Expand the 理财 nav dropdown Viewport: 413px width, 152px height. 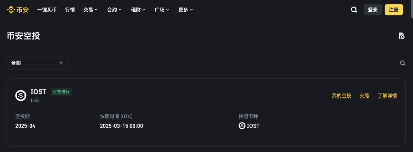(x=138, y=10)
